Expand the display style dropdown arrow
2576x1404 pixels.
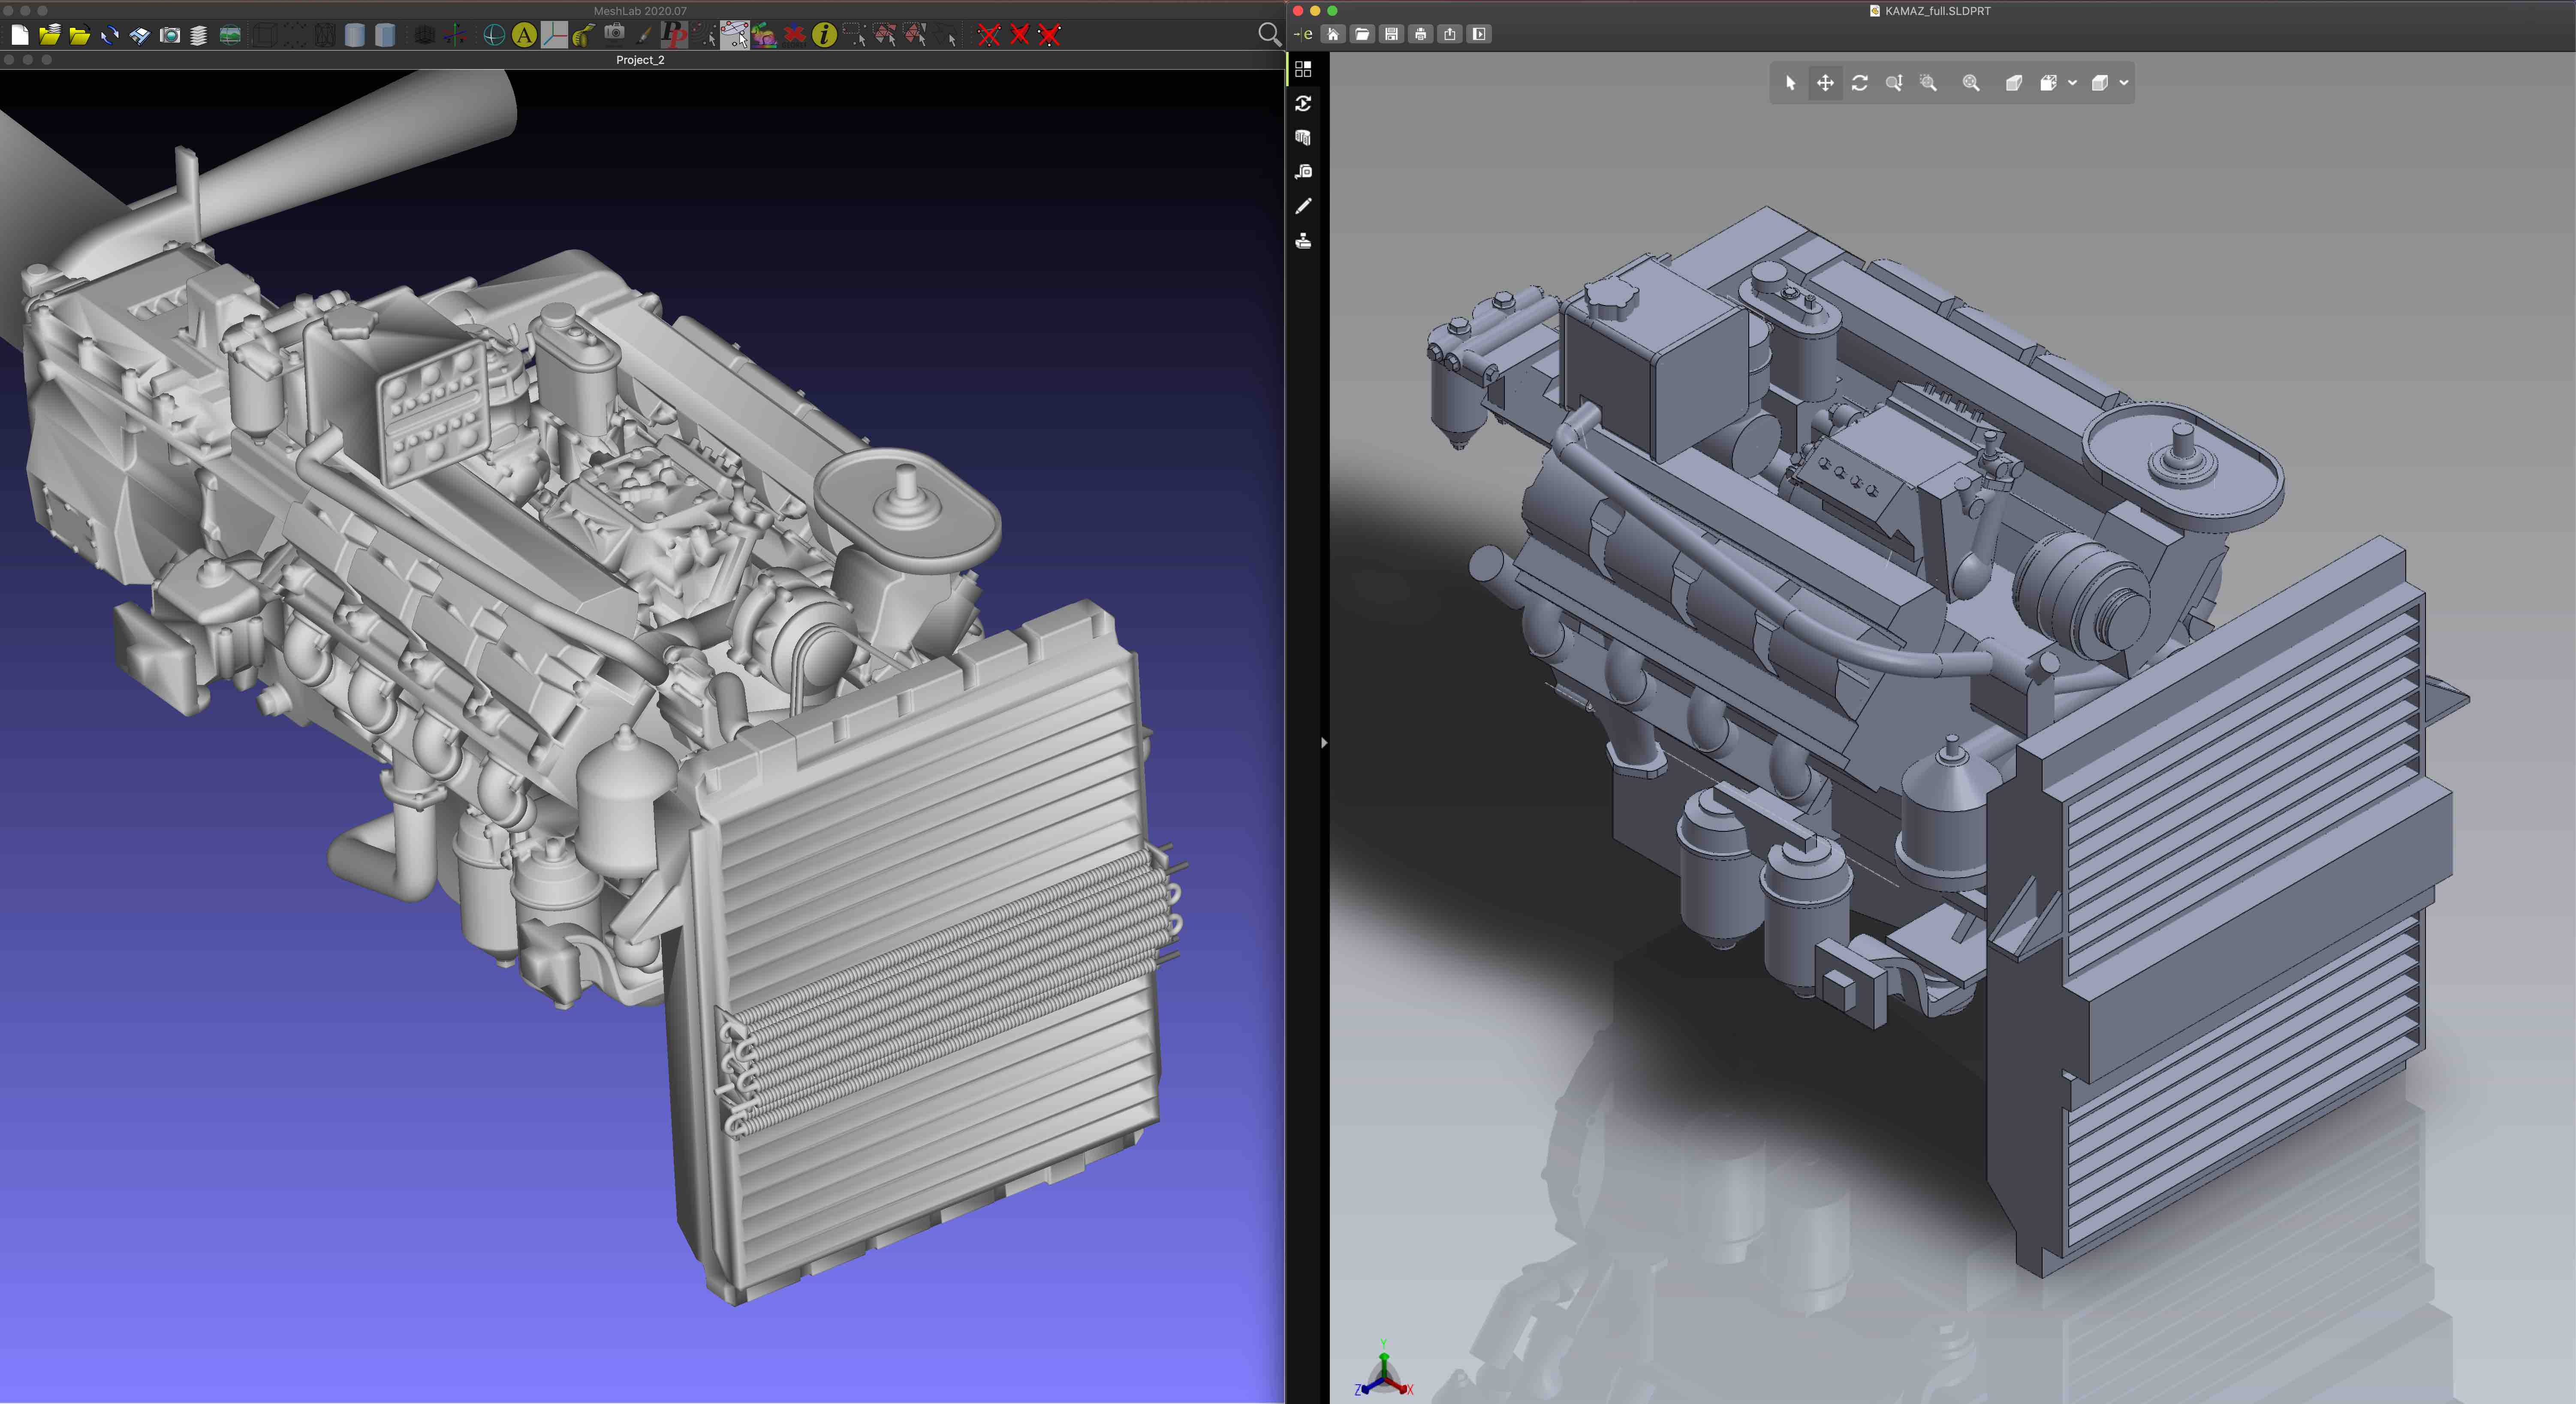point(2124,83)
